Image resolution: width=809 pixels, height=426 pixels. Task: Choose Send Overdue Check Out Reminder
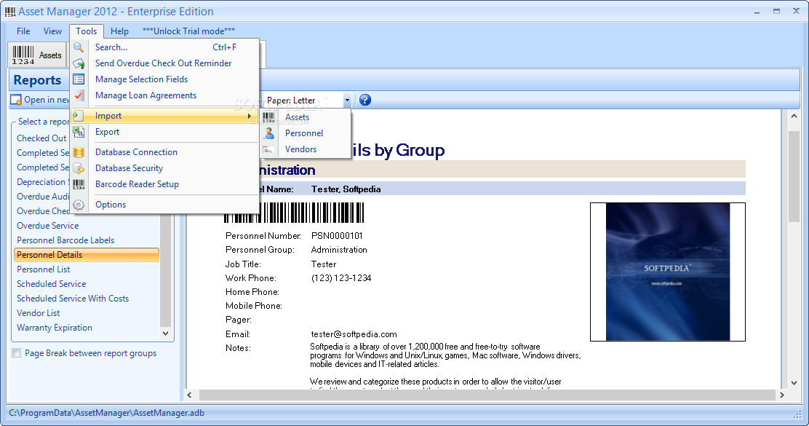point(165,63)
